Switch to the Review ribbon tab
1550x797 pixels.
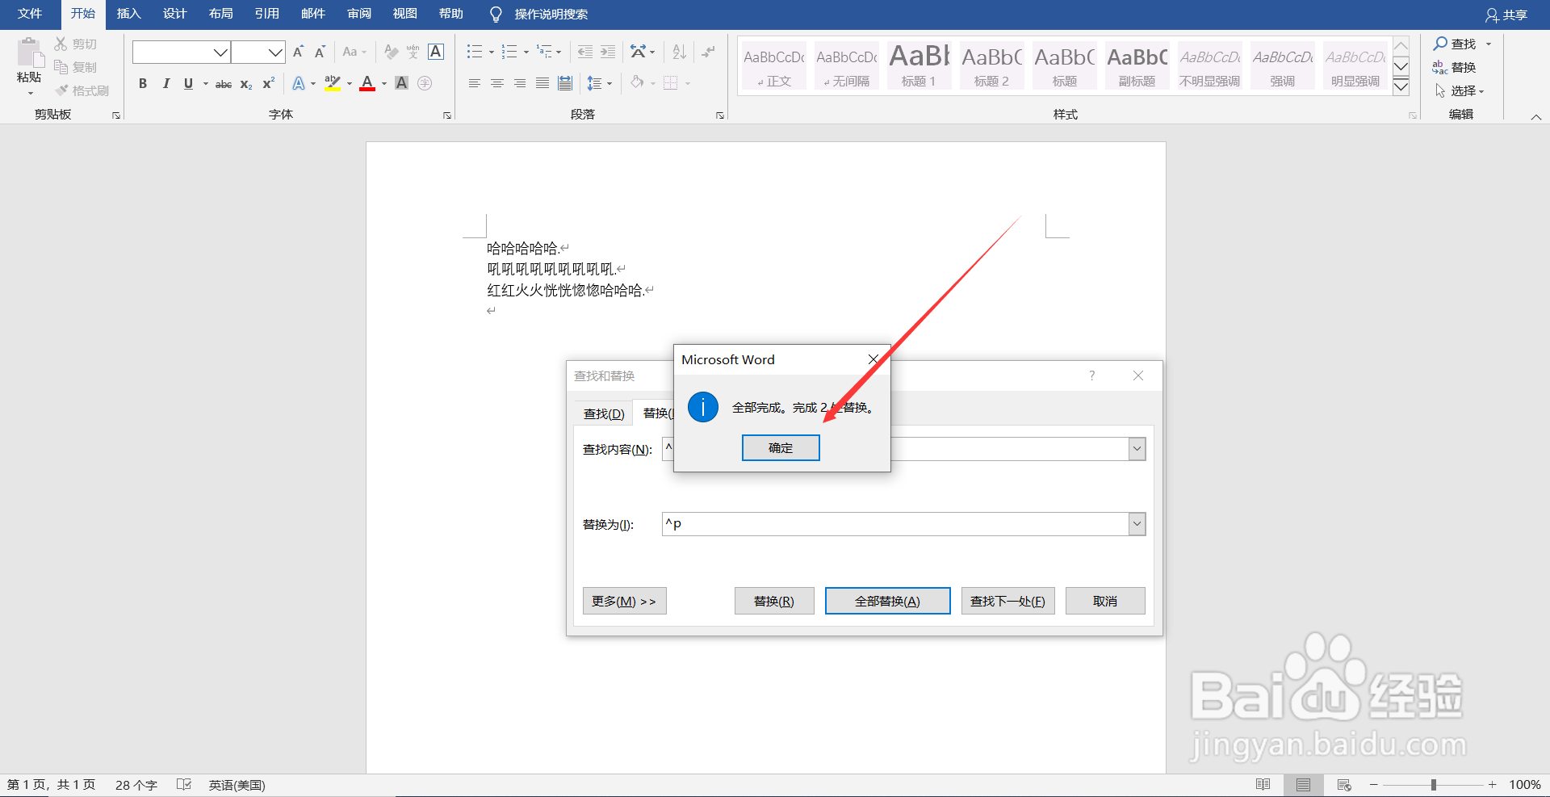359,14
